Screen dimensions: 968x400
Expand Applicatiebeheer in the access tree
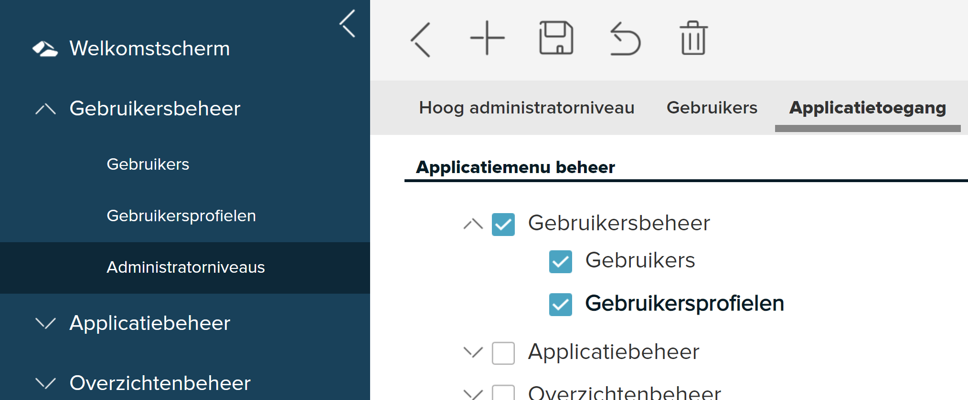pos(473,353)
